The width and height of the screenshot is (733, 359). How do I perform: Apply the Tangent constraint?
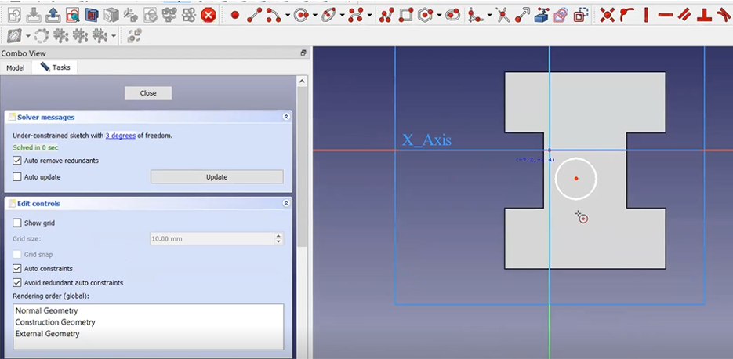(724, 16)
